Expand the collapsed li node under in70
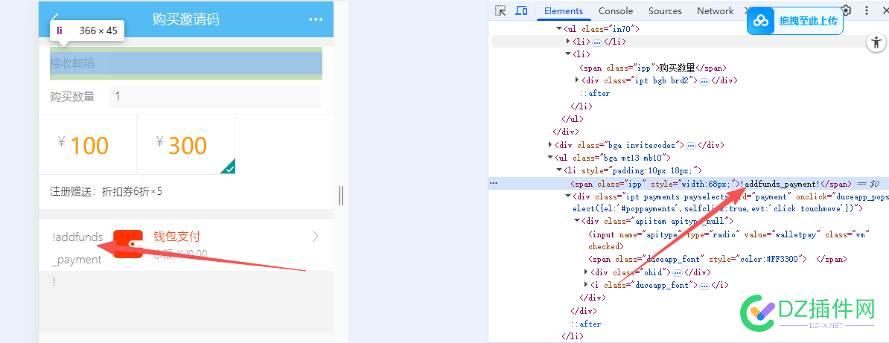Screen dimensions: 889x343 (x=568, y=42)
